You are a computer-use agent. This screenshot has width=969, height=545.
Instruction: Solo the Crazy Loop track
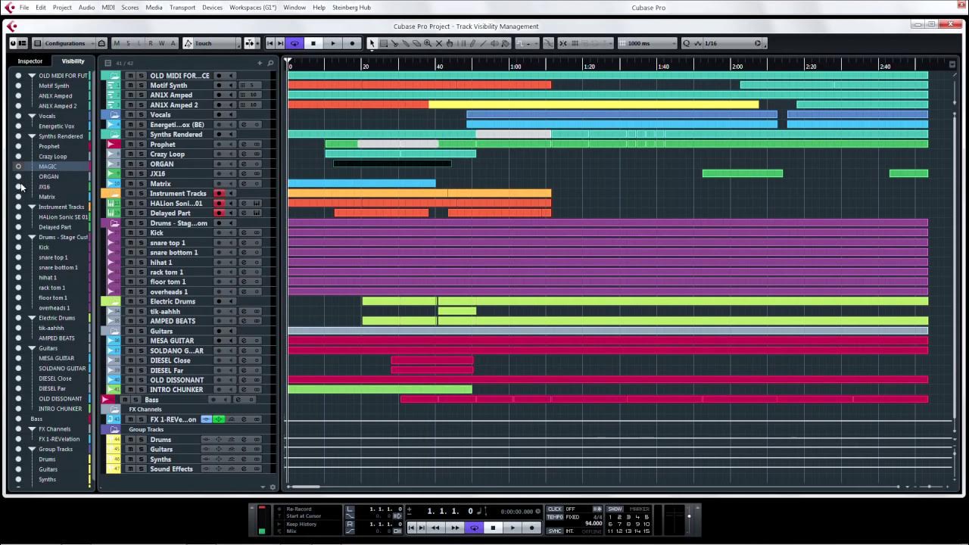pos(141,154)
